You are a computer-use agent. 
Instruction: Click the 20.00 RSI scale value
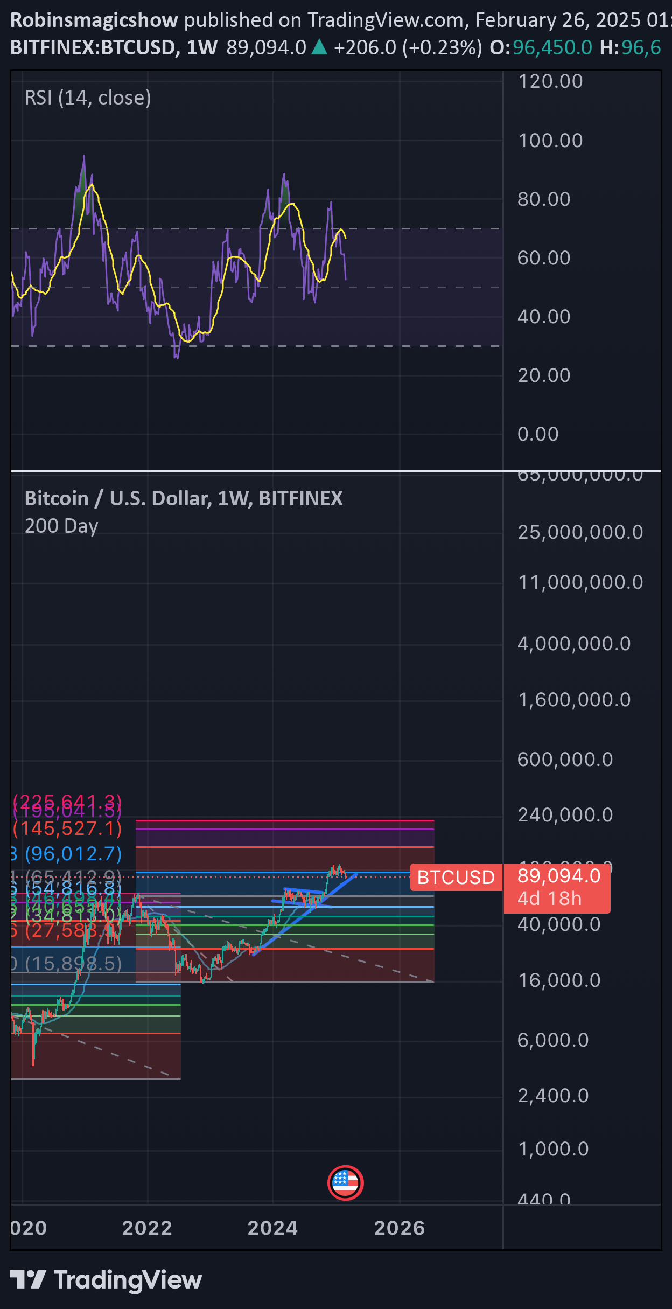(x=544, y=375)
